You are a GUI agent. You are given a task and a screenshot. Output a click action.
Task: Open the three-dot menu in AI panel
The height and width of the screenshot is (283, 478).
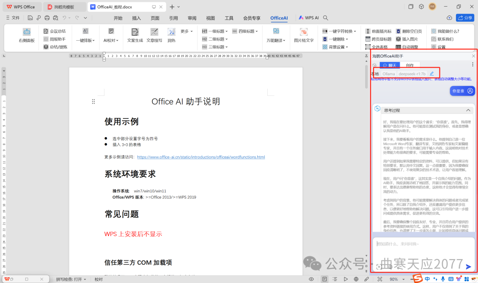473,65
